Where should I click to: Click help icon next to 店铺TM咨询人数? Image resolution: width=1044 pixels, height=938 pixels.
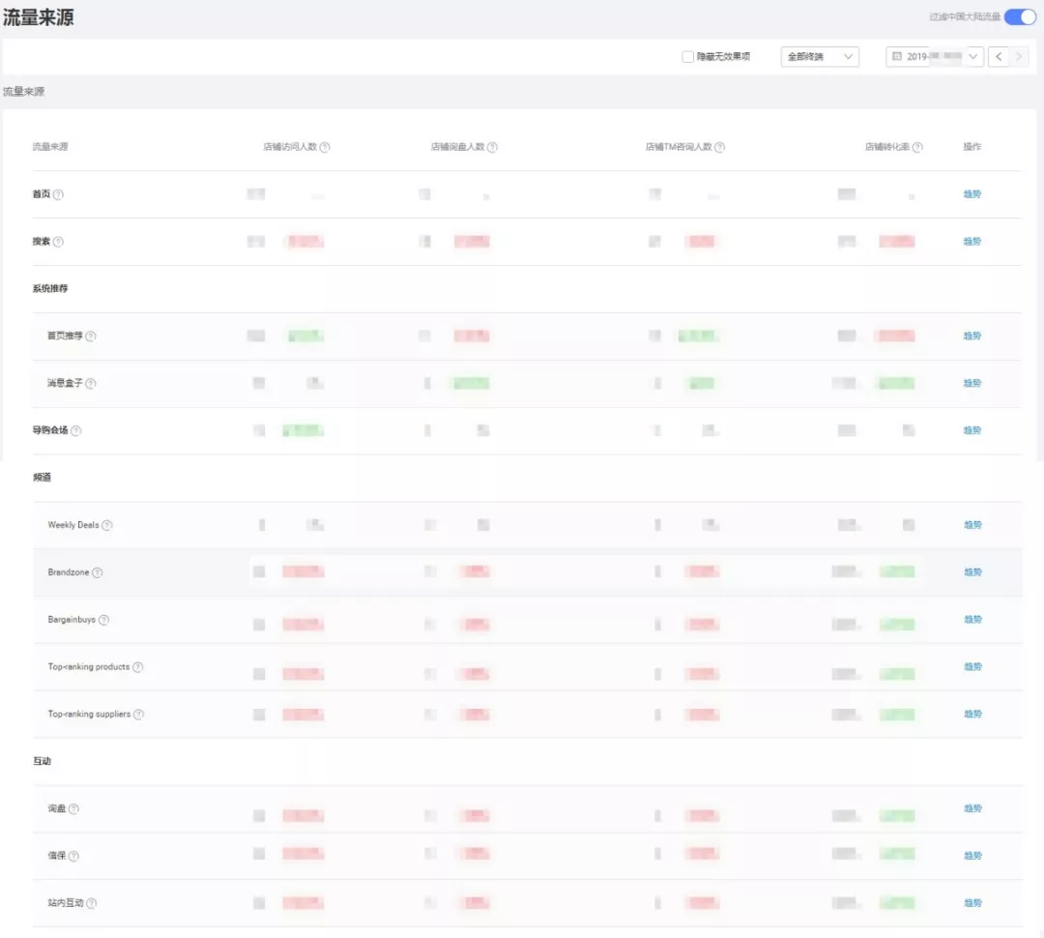coord(719,147)
